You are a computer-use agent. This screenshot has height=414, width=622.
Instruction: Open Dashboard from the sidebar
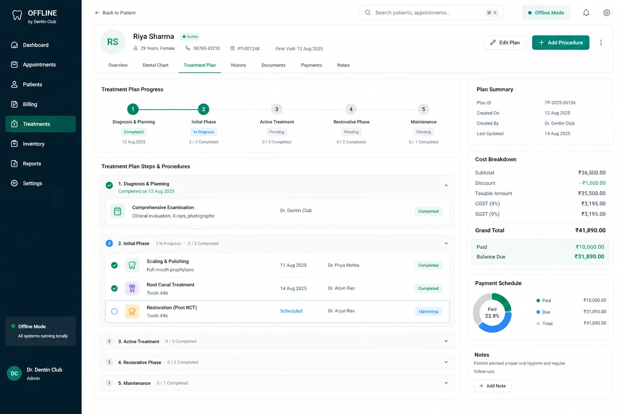click(x=40, y=45)
